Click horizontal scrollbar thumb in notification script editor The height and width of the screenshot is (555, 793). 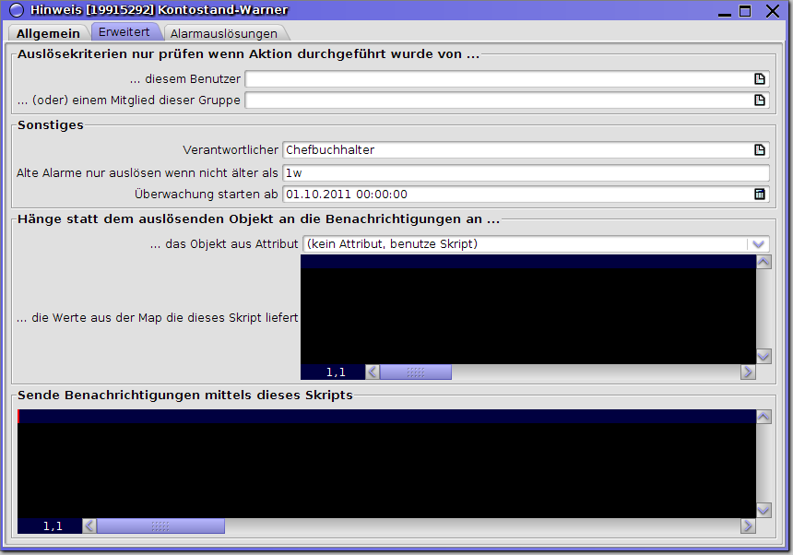[x=160, y=526]
